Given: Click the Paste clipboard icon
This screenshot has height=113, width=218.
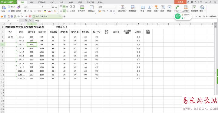Looking at the screenshot, I should [4, 8].
